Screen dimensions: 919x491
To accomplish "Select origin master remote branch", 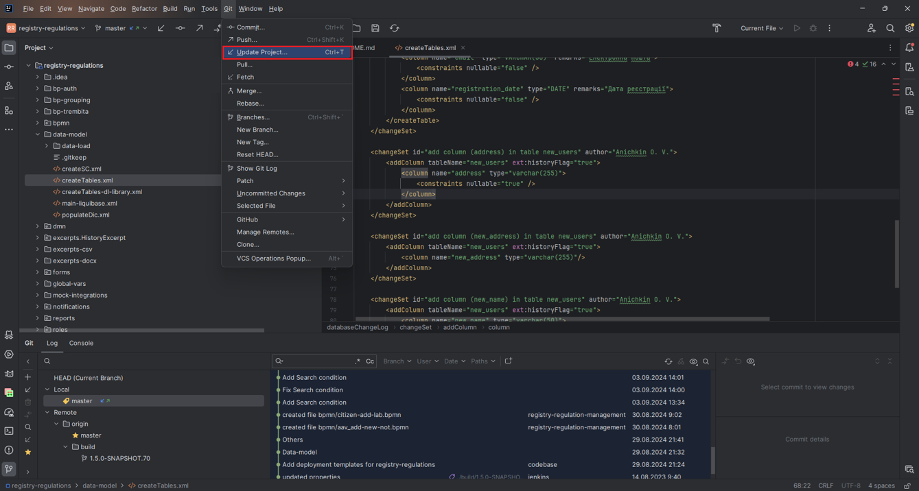I will point(91,435).
